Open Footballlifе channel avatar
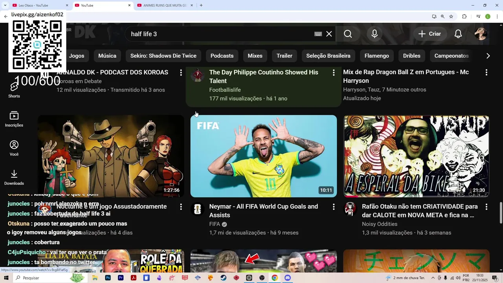Viewport: 503px width, 283px height. [197, 75]
